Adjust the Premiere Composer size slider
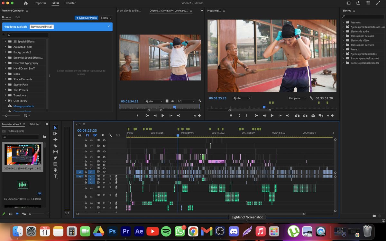 6,115
